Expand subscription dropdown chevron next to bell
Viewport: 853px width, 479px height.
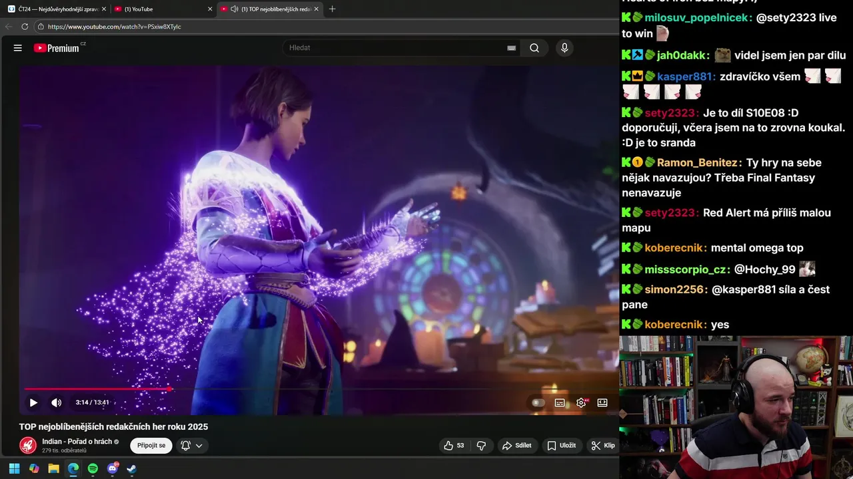(199, 446)
